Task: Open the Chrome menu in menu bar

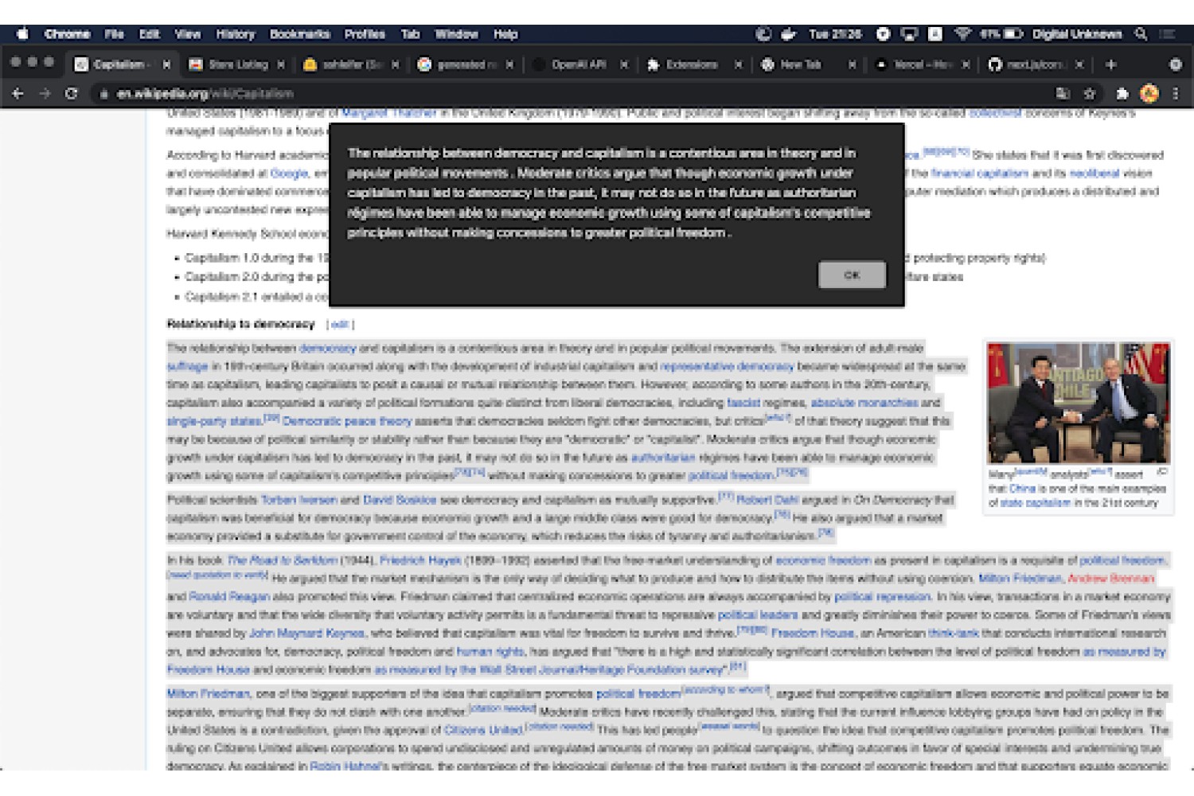Action: click(x=67, y=33)
